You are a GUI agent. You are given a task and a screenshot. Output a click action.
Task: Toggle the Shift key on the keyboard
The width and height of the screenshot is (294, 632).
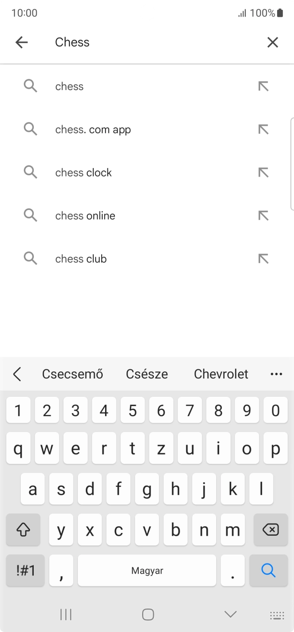pyautogui.click(x=23, y=530)
